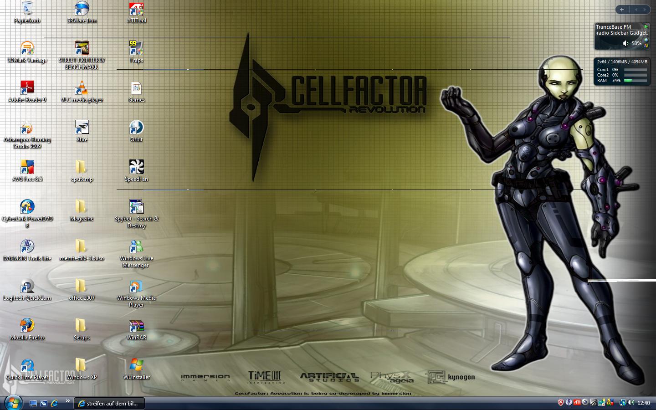This screenshot has height=410, width=656.
Task: Select the SpeedFan desktop icon
Action: [137, 171]
